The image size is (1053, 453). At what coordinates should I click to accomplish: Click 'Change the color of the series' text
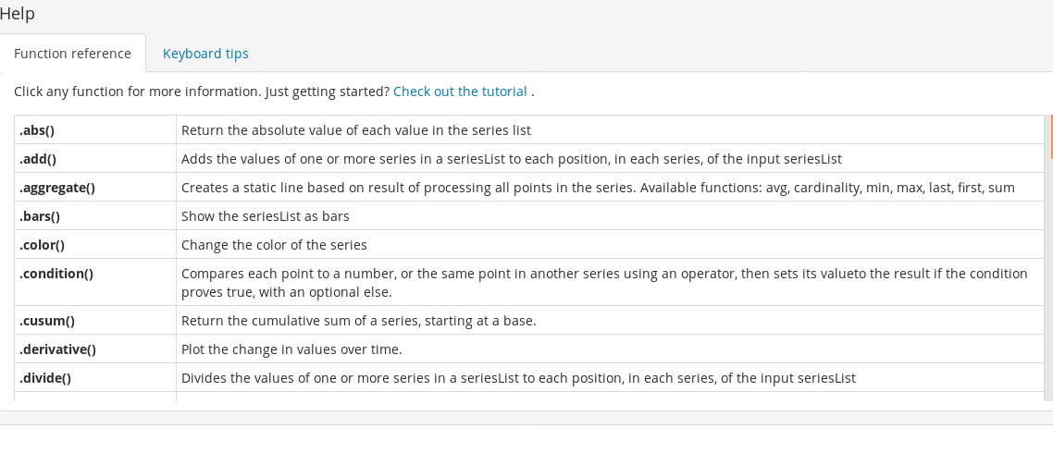pyautogui.click(x=274, y=245)
